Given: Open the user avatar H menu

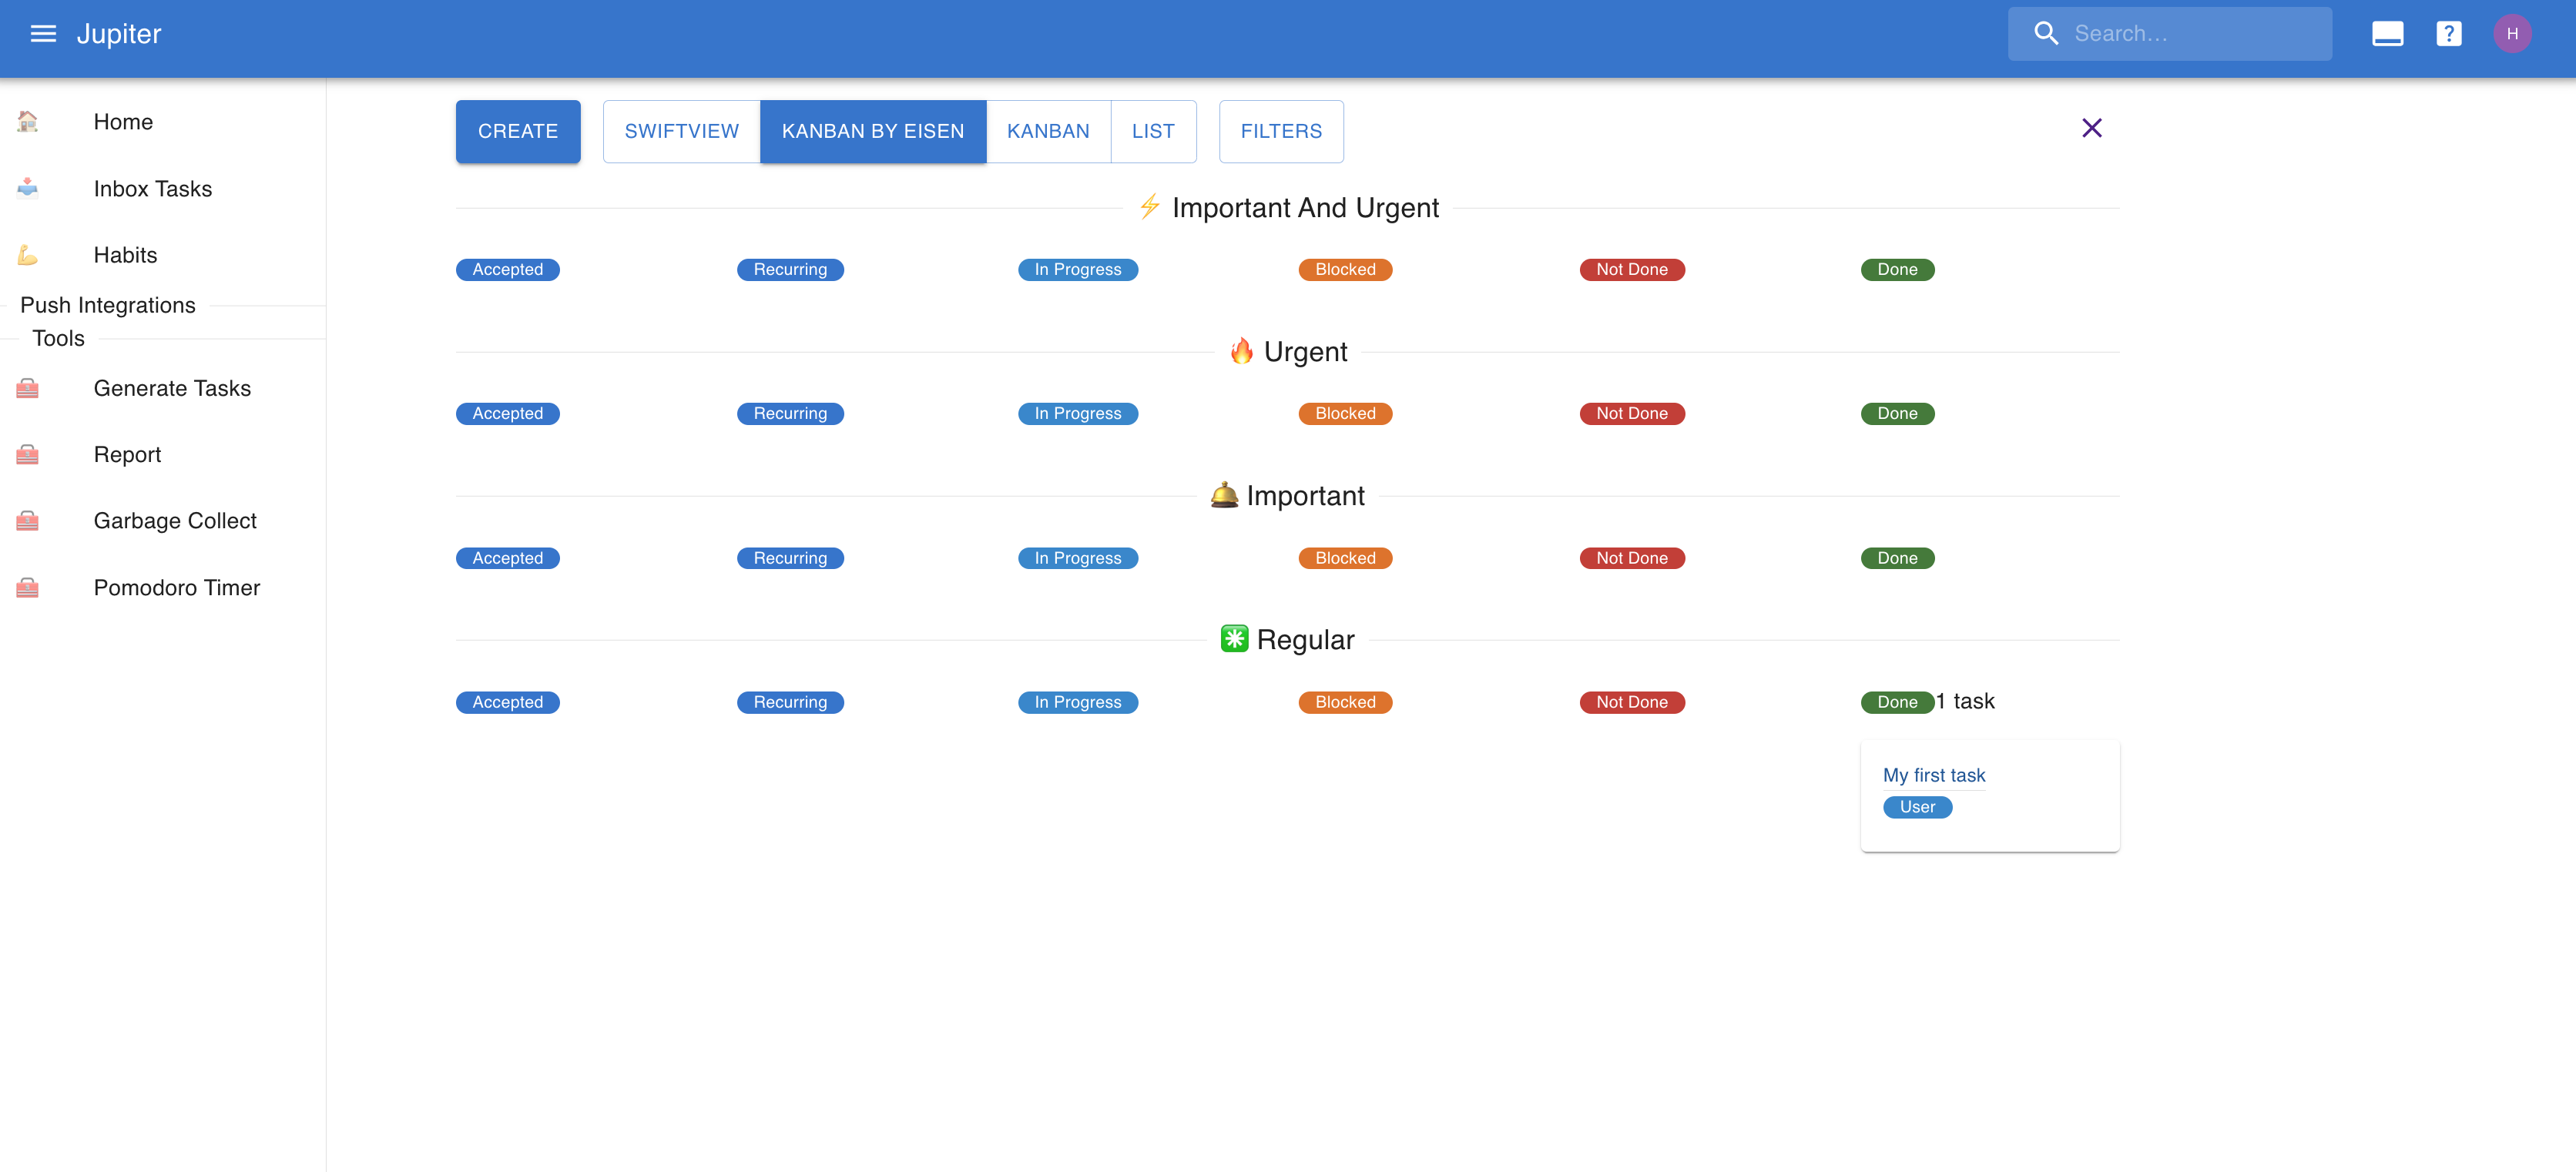Looking at the screenshot, I should pos(2511,34).
